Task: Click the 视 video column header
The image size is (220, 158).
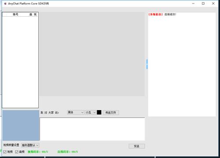Action: [35, 14]
